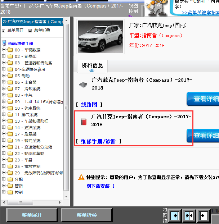Open the 维修手册/诊断 link
The width and height of the screenshot is (219, 224).
pyautogui.click(x=98, y=141)
